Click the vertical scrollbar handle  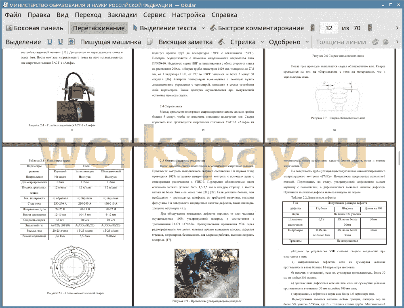coord(399,158)
